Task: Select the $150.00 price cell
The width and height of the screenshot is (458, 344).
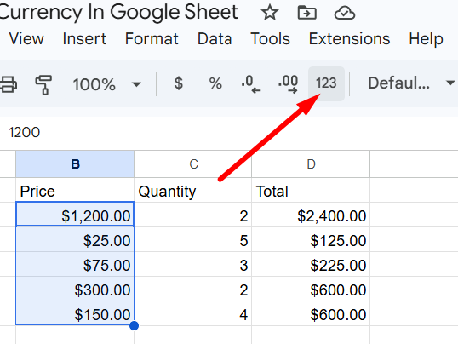Action: coord(75,313)
